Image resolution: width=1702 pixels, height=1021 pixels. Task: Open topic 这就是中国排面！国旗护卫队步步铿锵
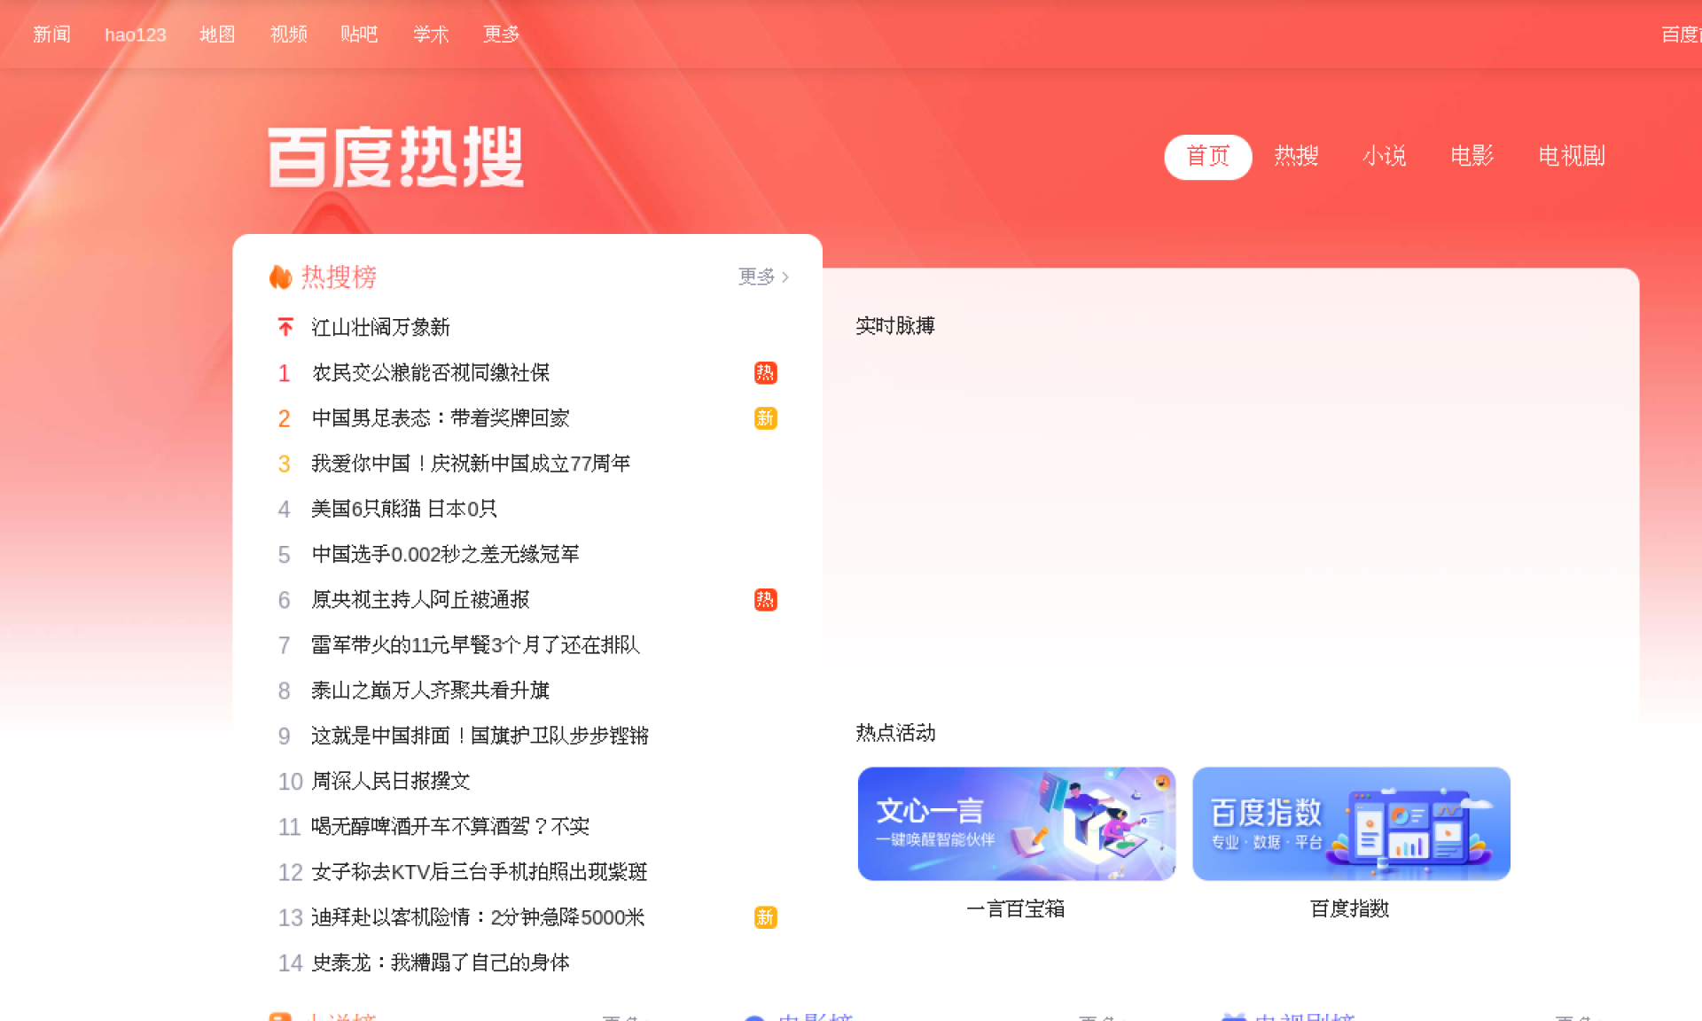(x=480, y=736)
